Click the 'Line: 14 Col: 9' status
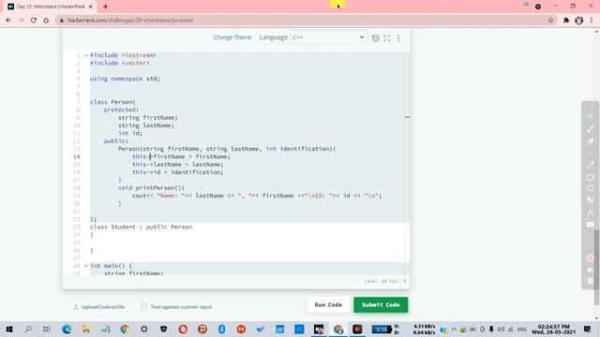Viewport: 600px width, 337px height. pos(385,281)
